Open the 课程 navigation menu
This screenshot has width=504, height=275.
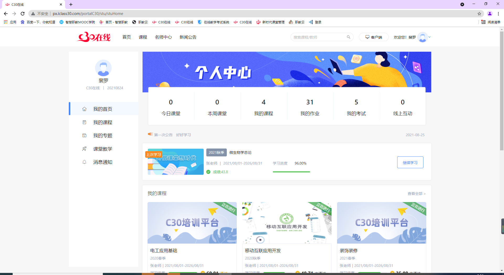(x=143, y=37)
